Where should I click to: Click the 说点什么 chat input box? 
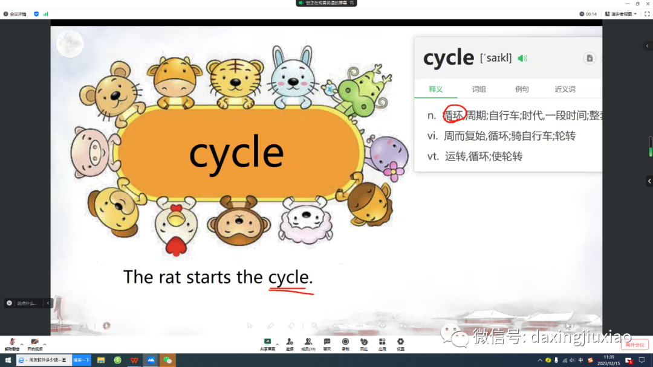(27, 303)
